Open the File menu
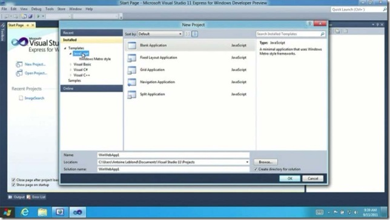This screenshot has height=220, width=390. 4,9
